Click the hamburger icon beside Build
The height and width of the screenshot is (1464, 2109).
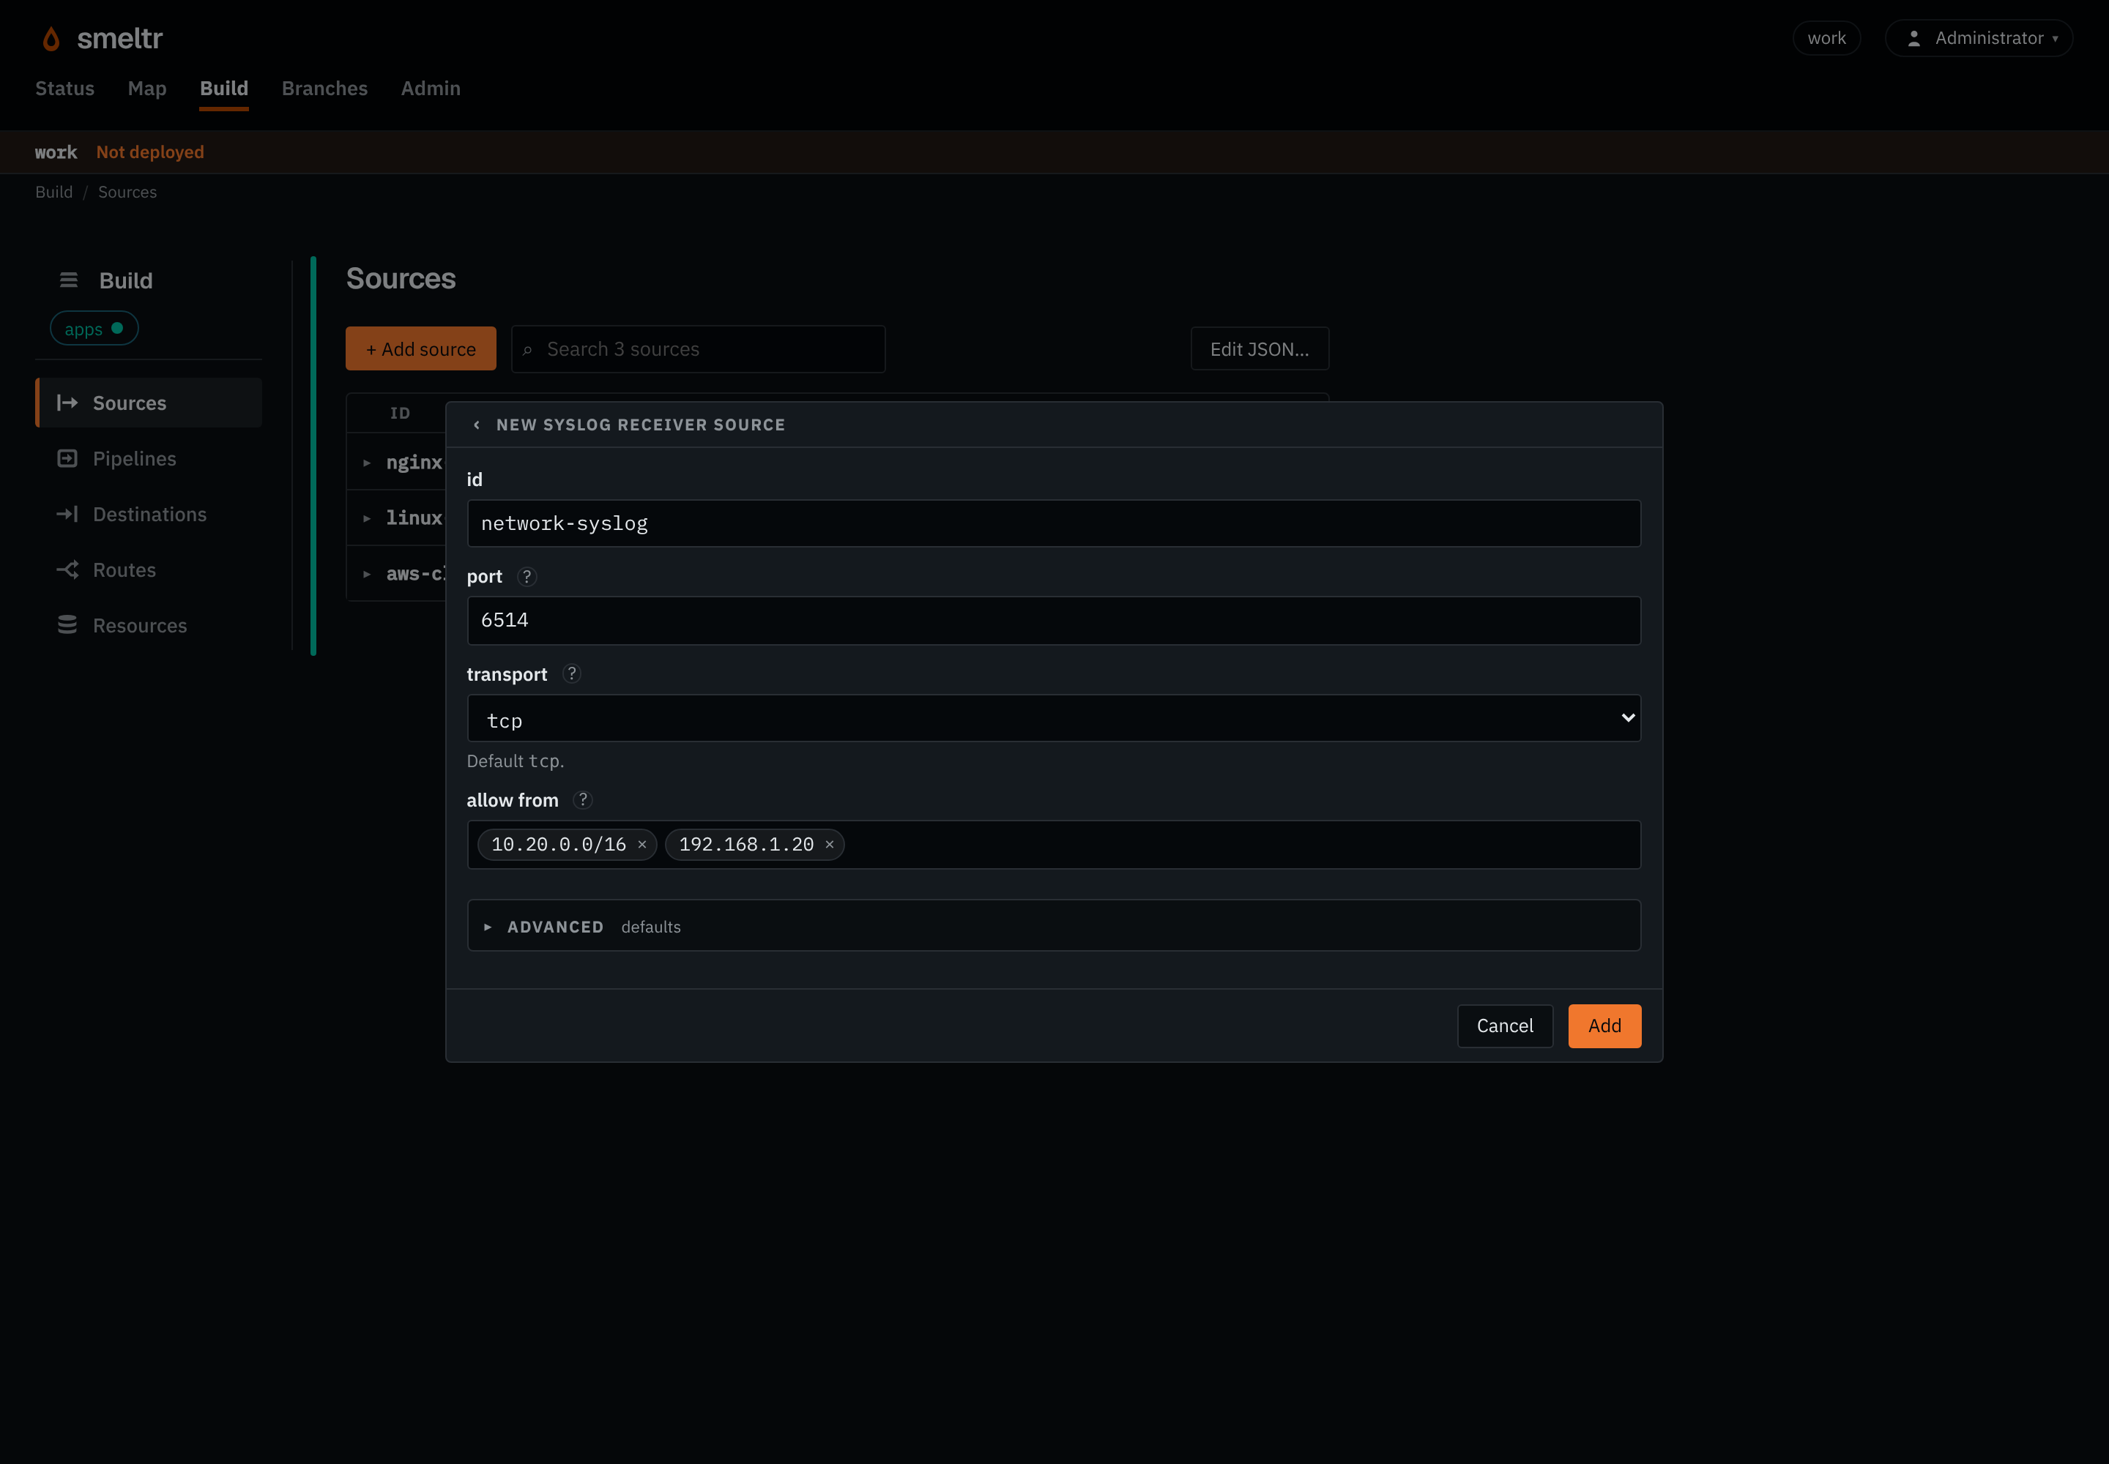click(x=69, y=280)
